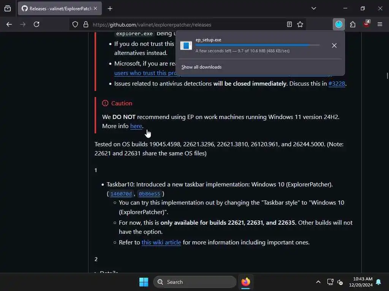Bookmark this page with star icon
The height and width of the screenshot is (291, 389).
coord(300,24)
